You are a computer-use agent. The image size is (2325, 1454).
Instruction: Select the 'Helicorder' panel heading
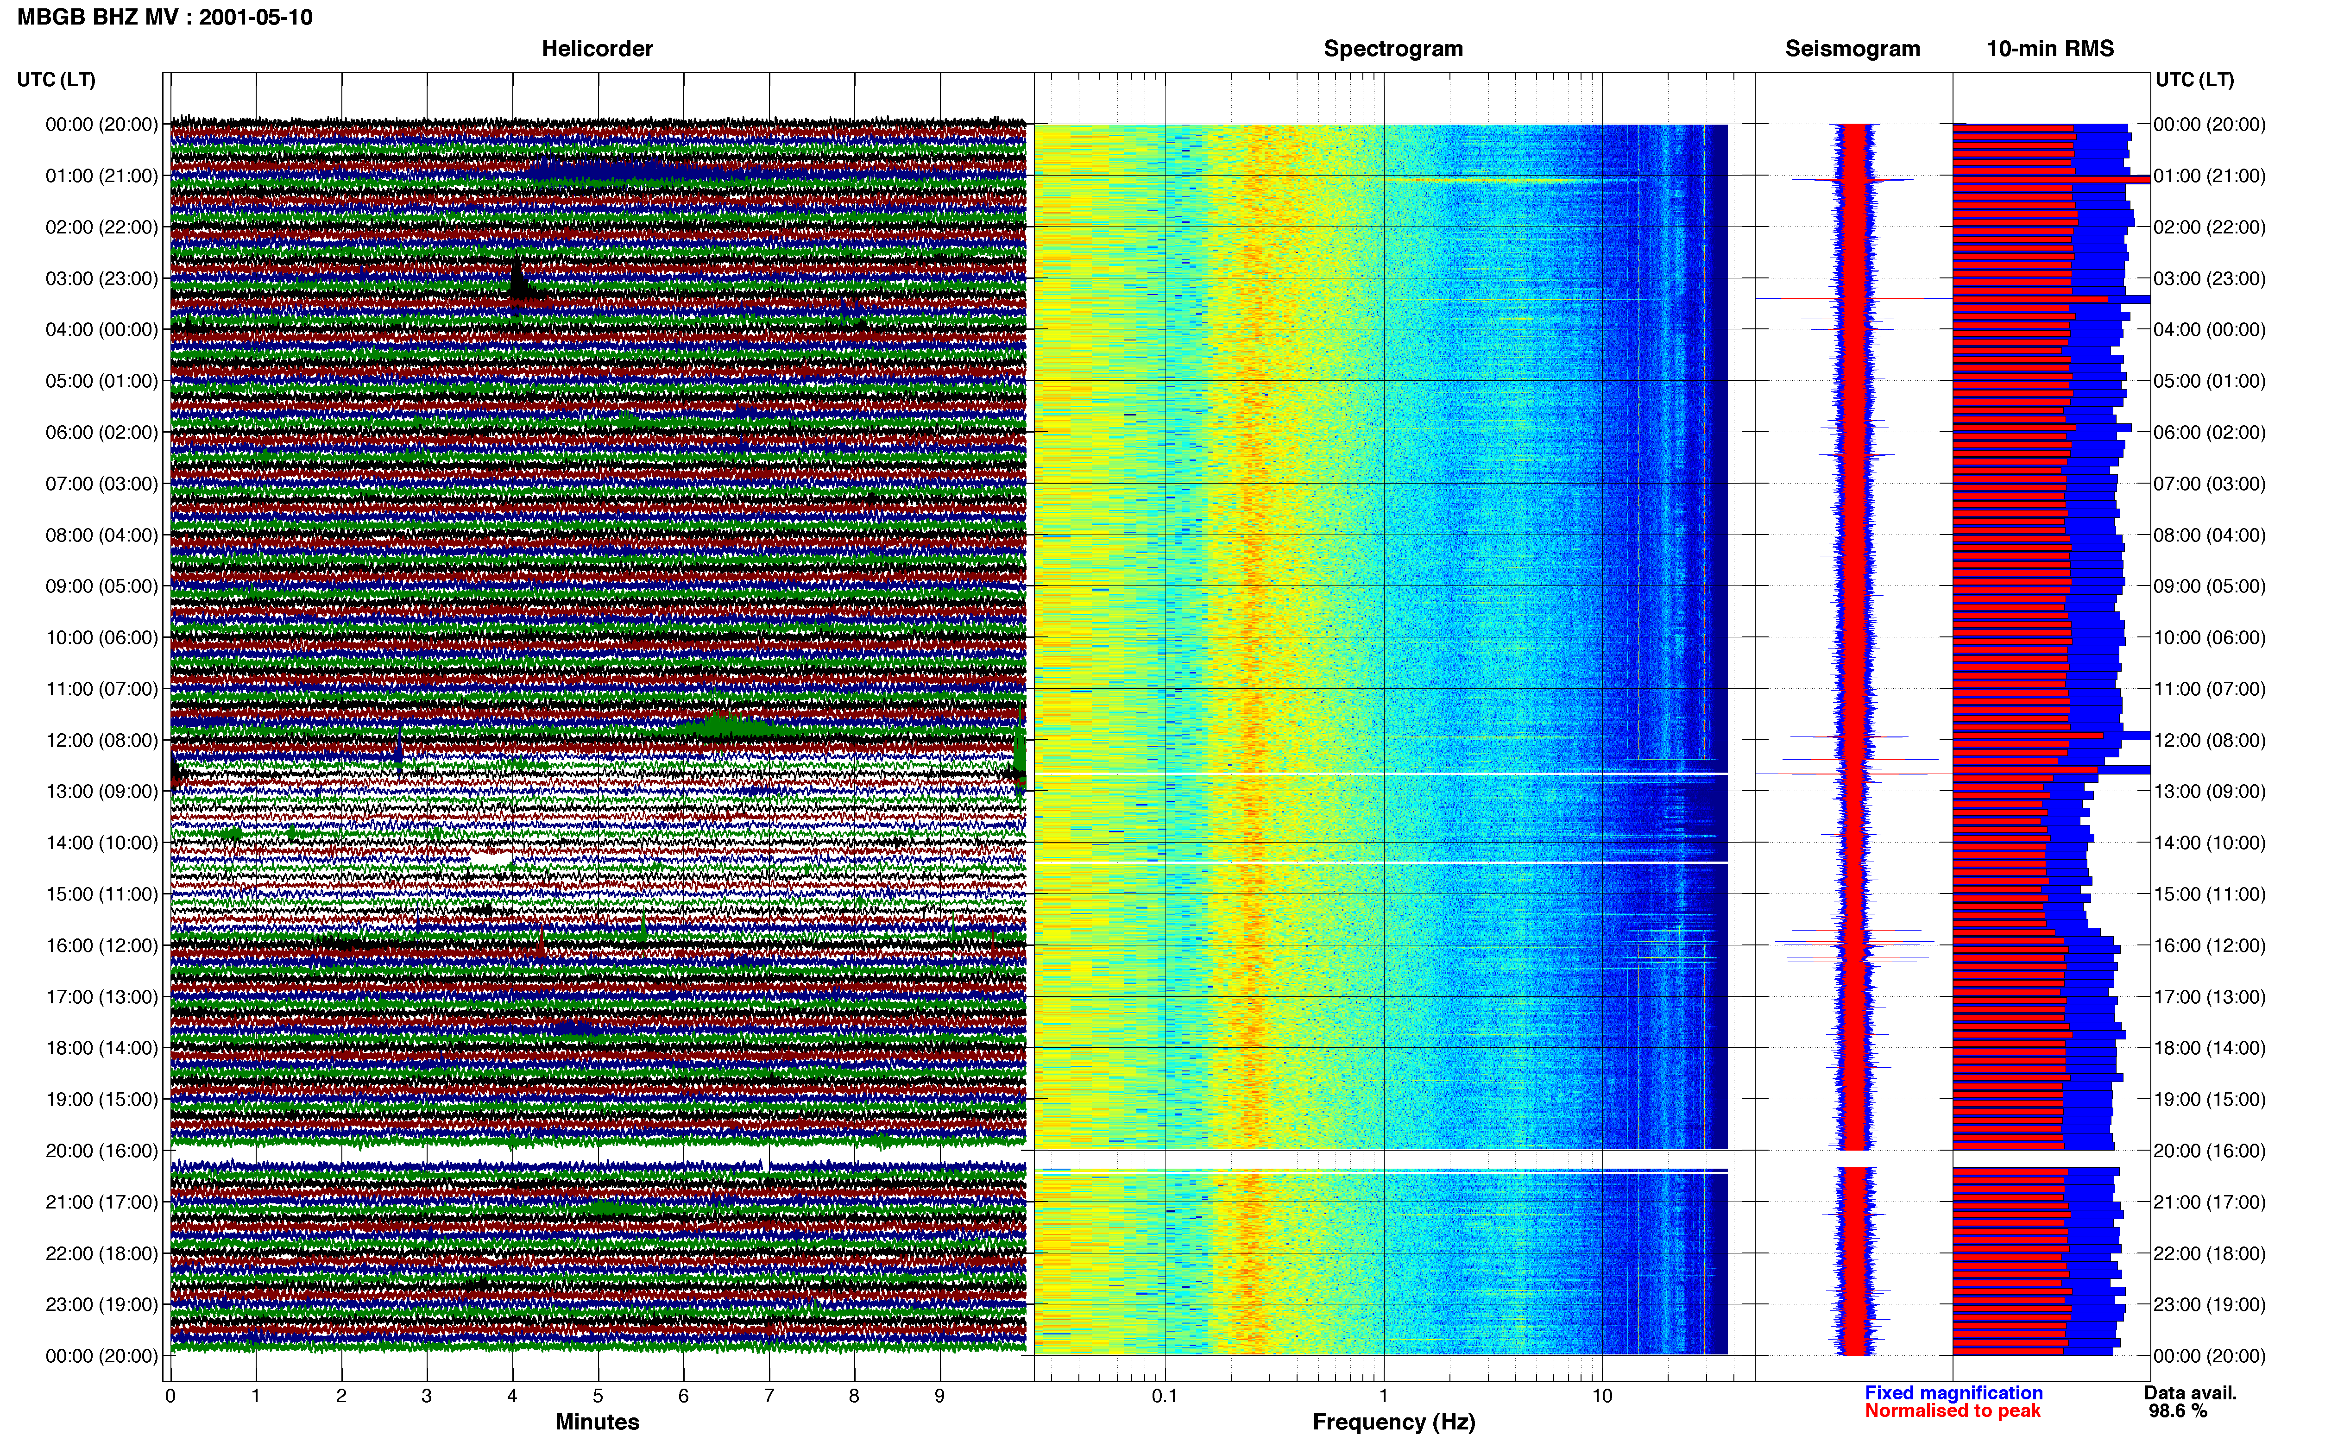597,48
